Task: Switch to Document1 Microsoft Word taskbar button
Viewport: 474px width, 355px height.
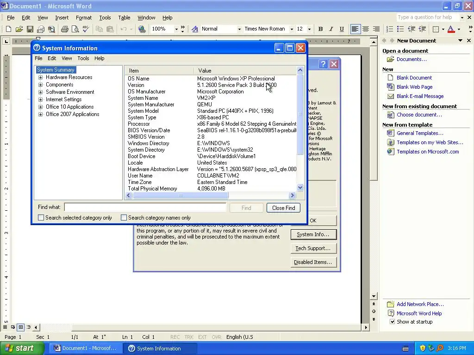Action: point(85,348)
